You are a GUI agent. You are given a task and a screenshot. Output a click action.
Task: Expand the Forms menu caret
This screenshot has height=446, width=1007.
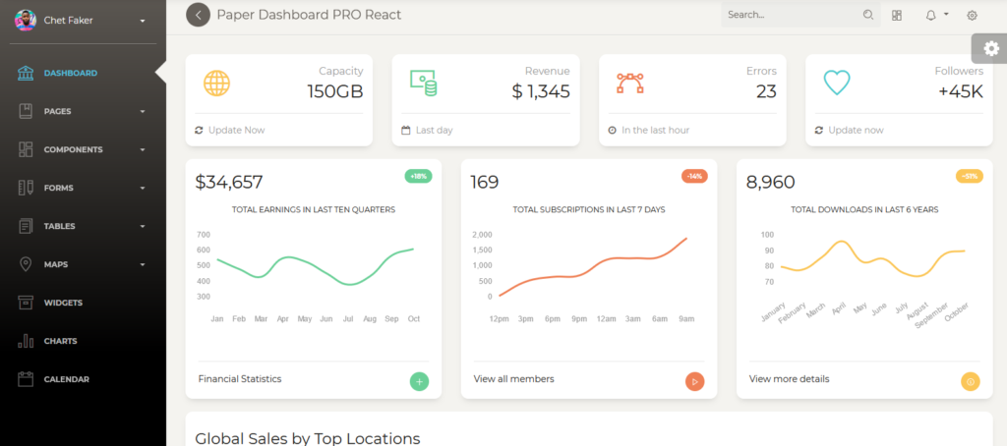pos(143,189)
